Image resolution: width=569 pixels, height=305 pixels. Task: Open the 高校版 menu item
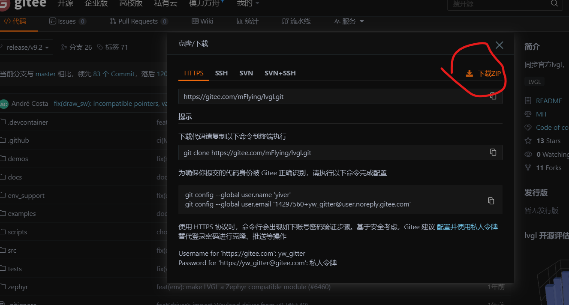point(131,3)
